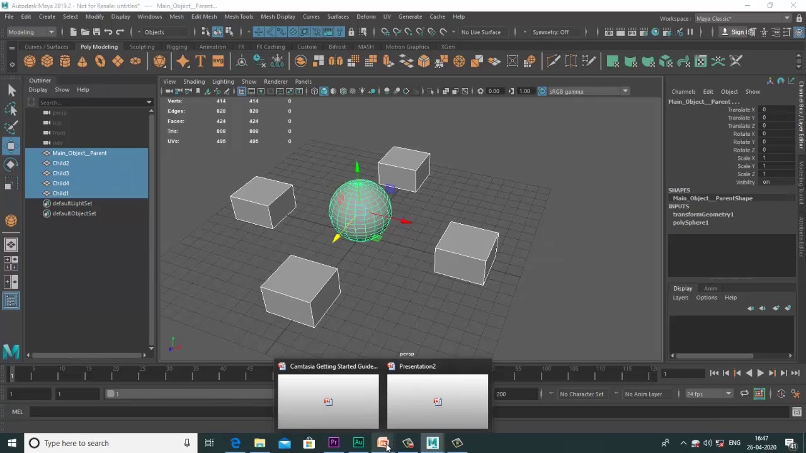Switch to the Sculpting shelf tab
The height and width of the screenshot is (453, 806).
(x=142, y=47)
